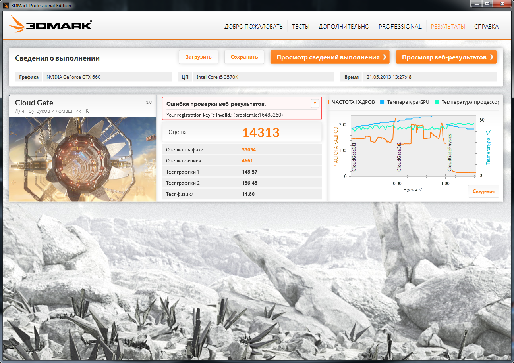Click the version number 1.0 on Cloud Gate
Image resolution: width=514 pixels, height=363 pixels.
pos(149,103)
